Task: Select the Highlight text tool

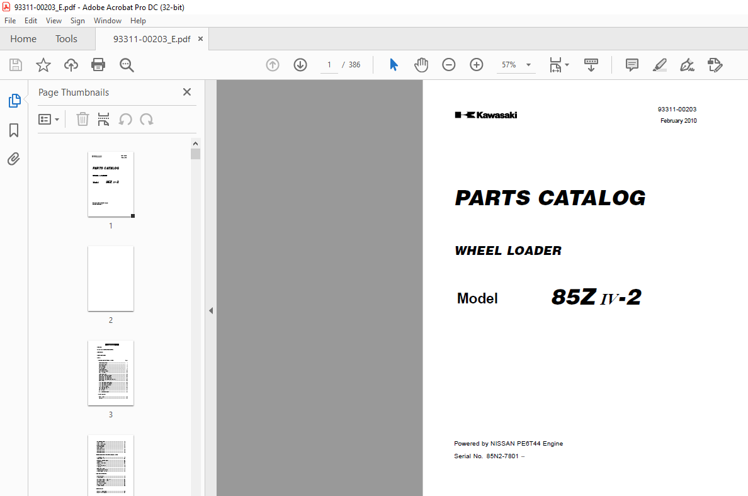Action: click(x=660, y=65)
